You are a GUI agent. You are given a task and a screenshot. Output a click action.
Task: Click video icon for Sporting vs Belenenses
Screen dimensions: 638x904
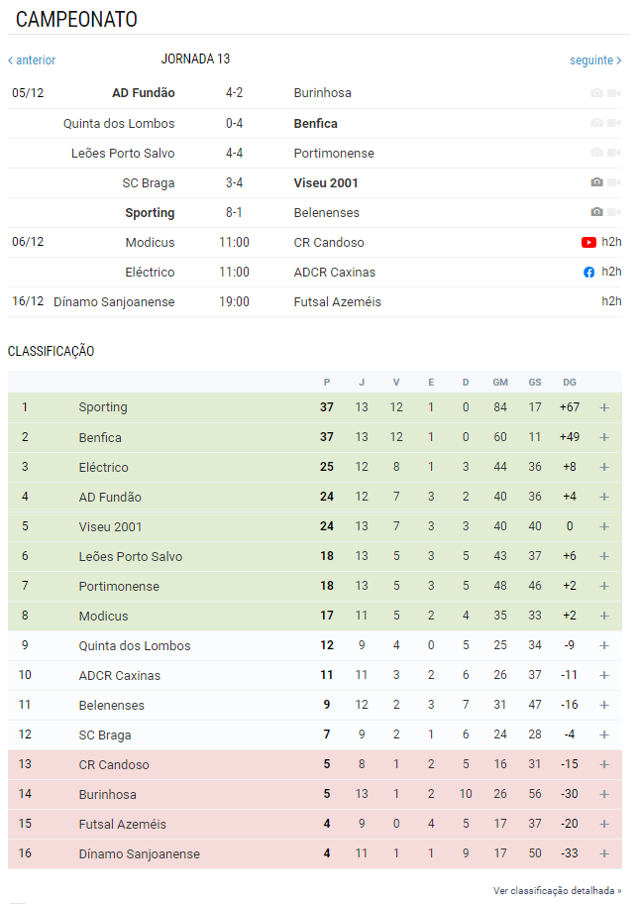614,212
